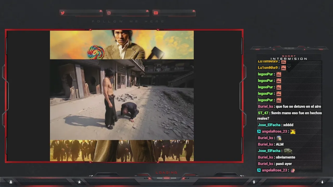The width and height of the screenshot is (333, 187).
Task: Expand the arrow on the Twitter panel
Action: click(x=101, y=11)
